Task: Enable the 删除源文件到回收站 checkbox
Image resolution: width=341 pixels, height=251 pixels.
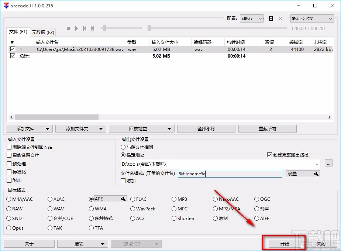Action: coord(9,147)
